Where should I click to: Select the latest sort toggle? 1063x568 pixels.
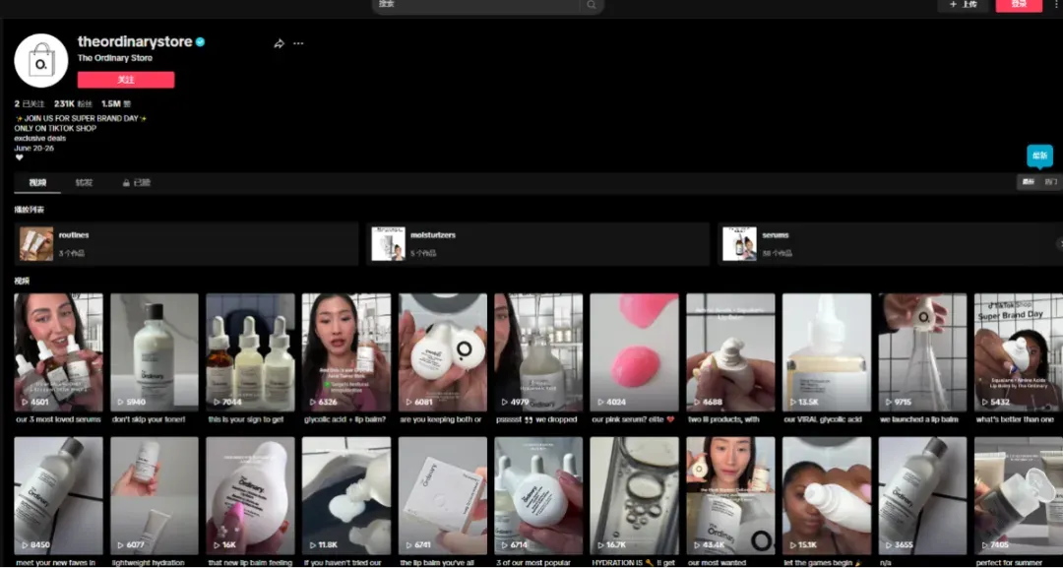[x=1029, y=182]
